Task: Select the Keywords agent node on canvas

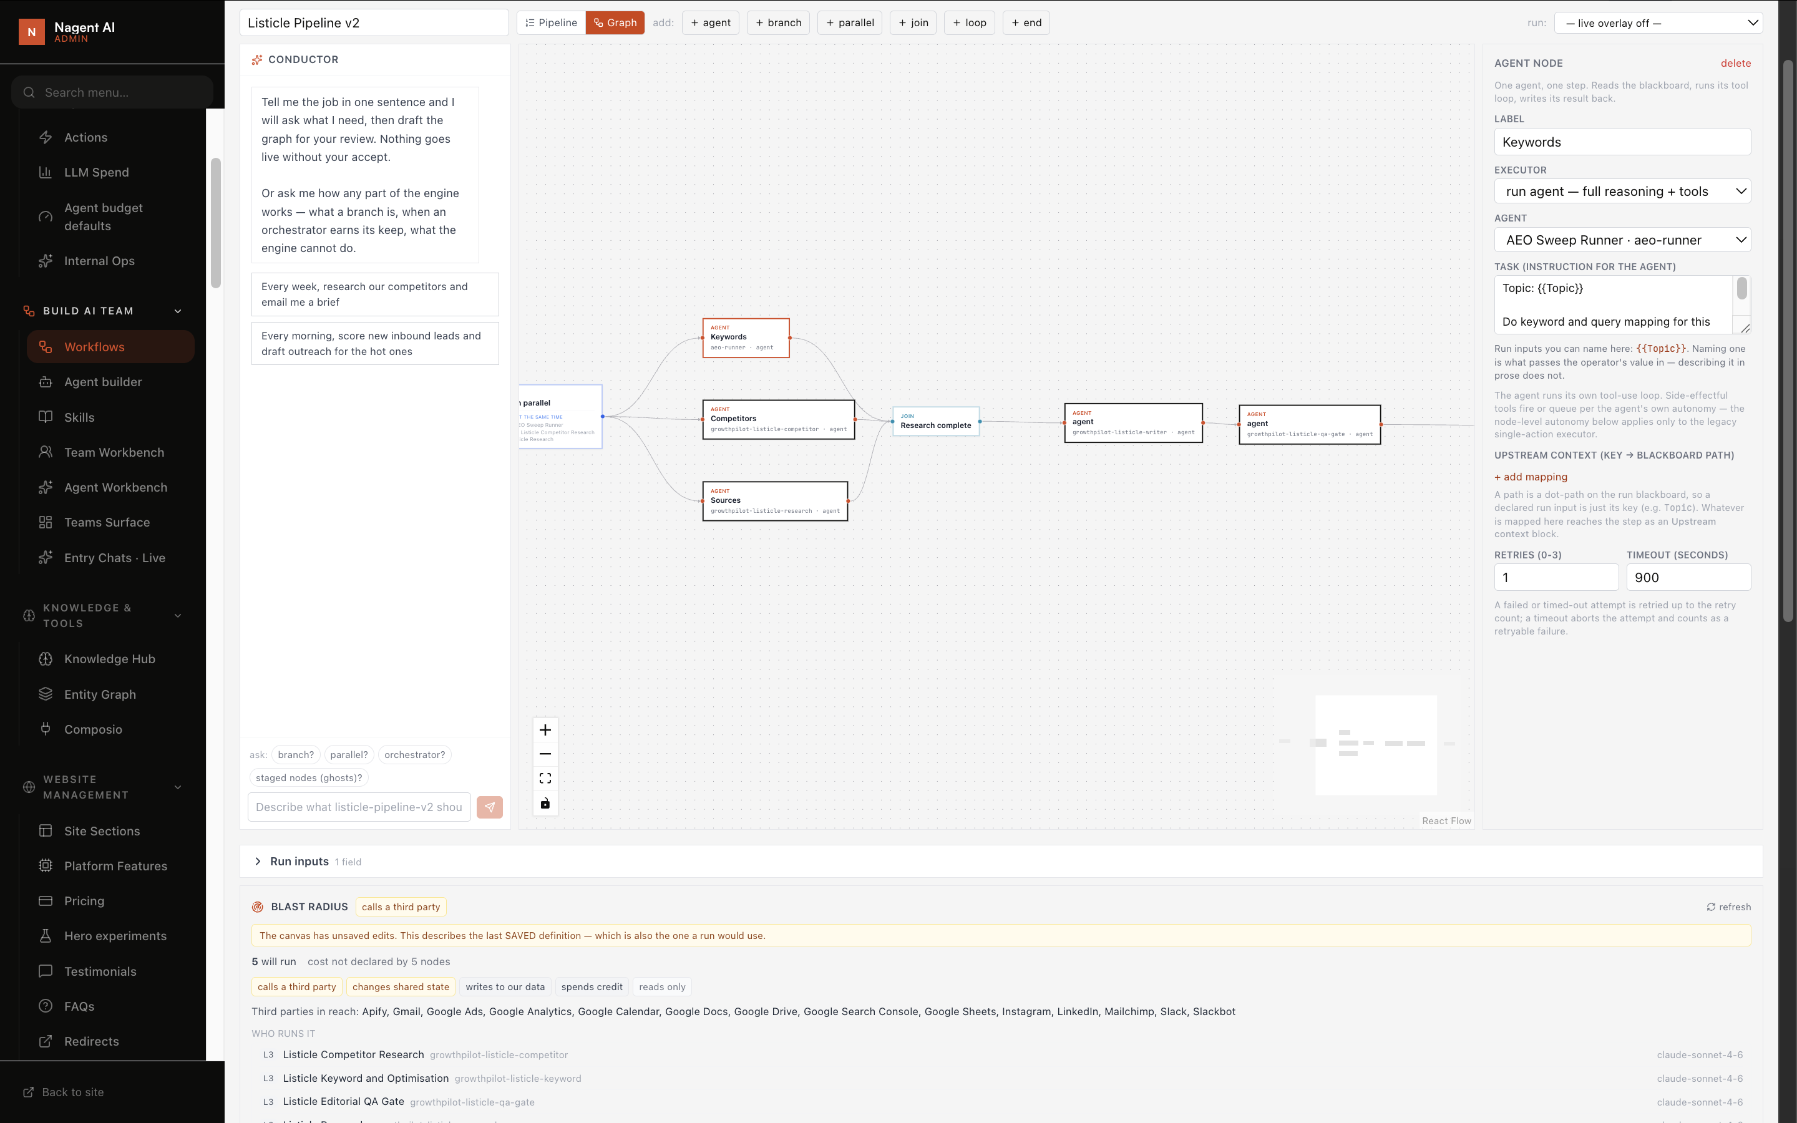Action: (746, 338)
